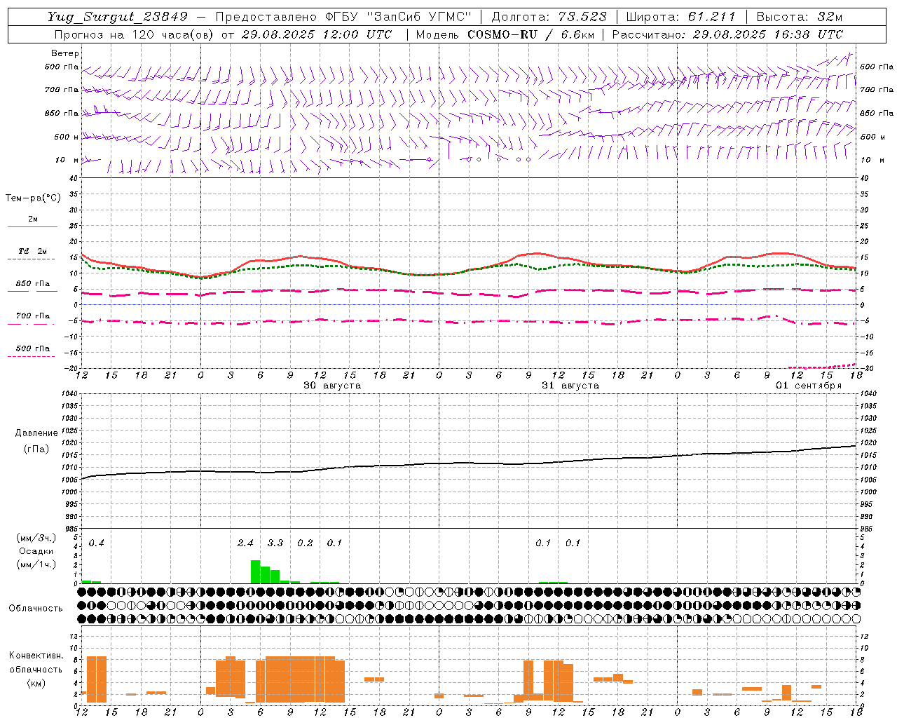Click the date label 31 августа

(570, 386)
